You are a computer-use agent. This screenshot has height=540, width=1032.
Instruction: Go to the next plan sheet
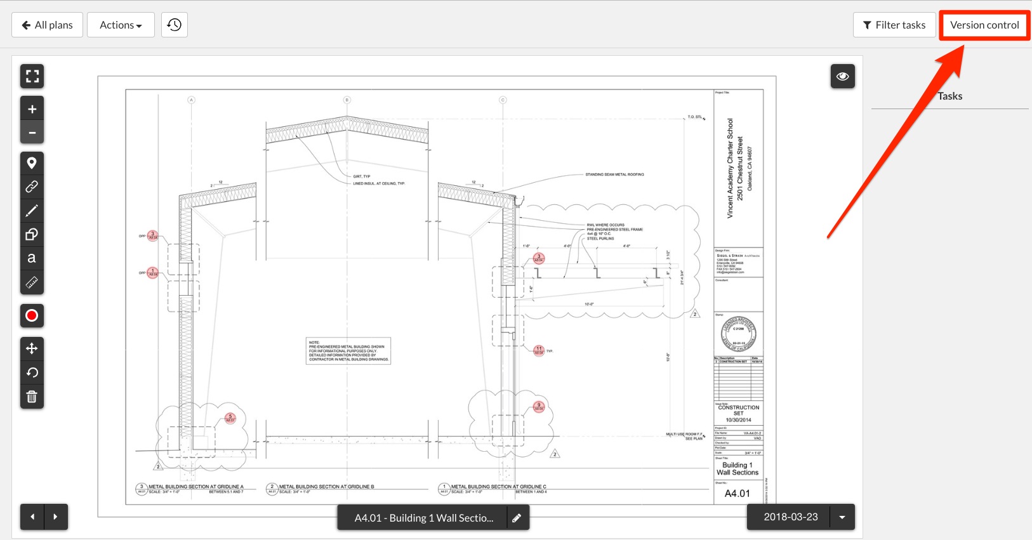56,517
